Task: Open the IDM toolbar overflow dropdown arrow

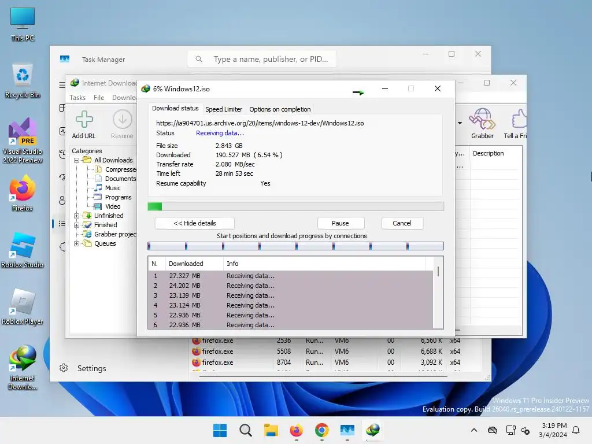Action: [x=460, y=123]
